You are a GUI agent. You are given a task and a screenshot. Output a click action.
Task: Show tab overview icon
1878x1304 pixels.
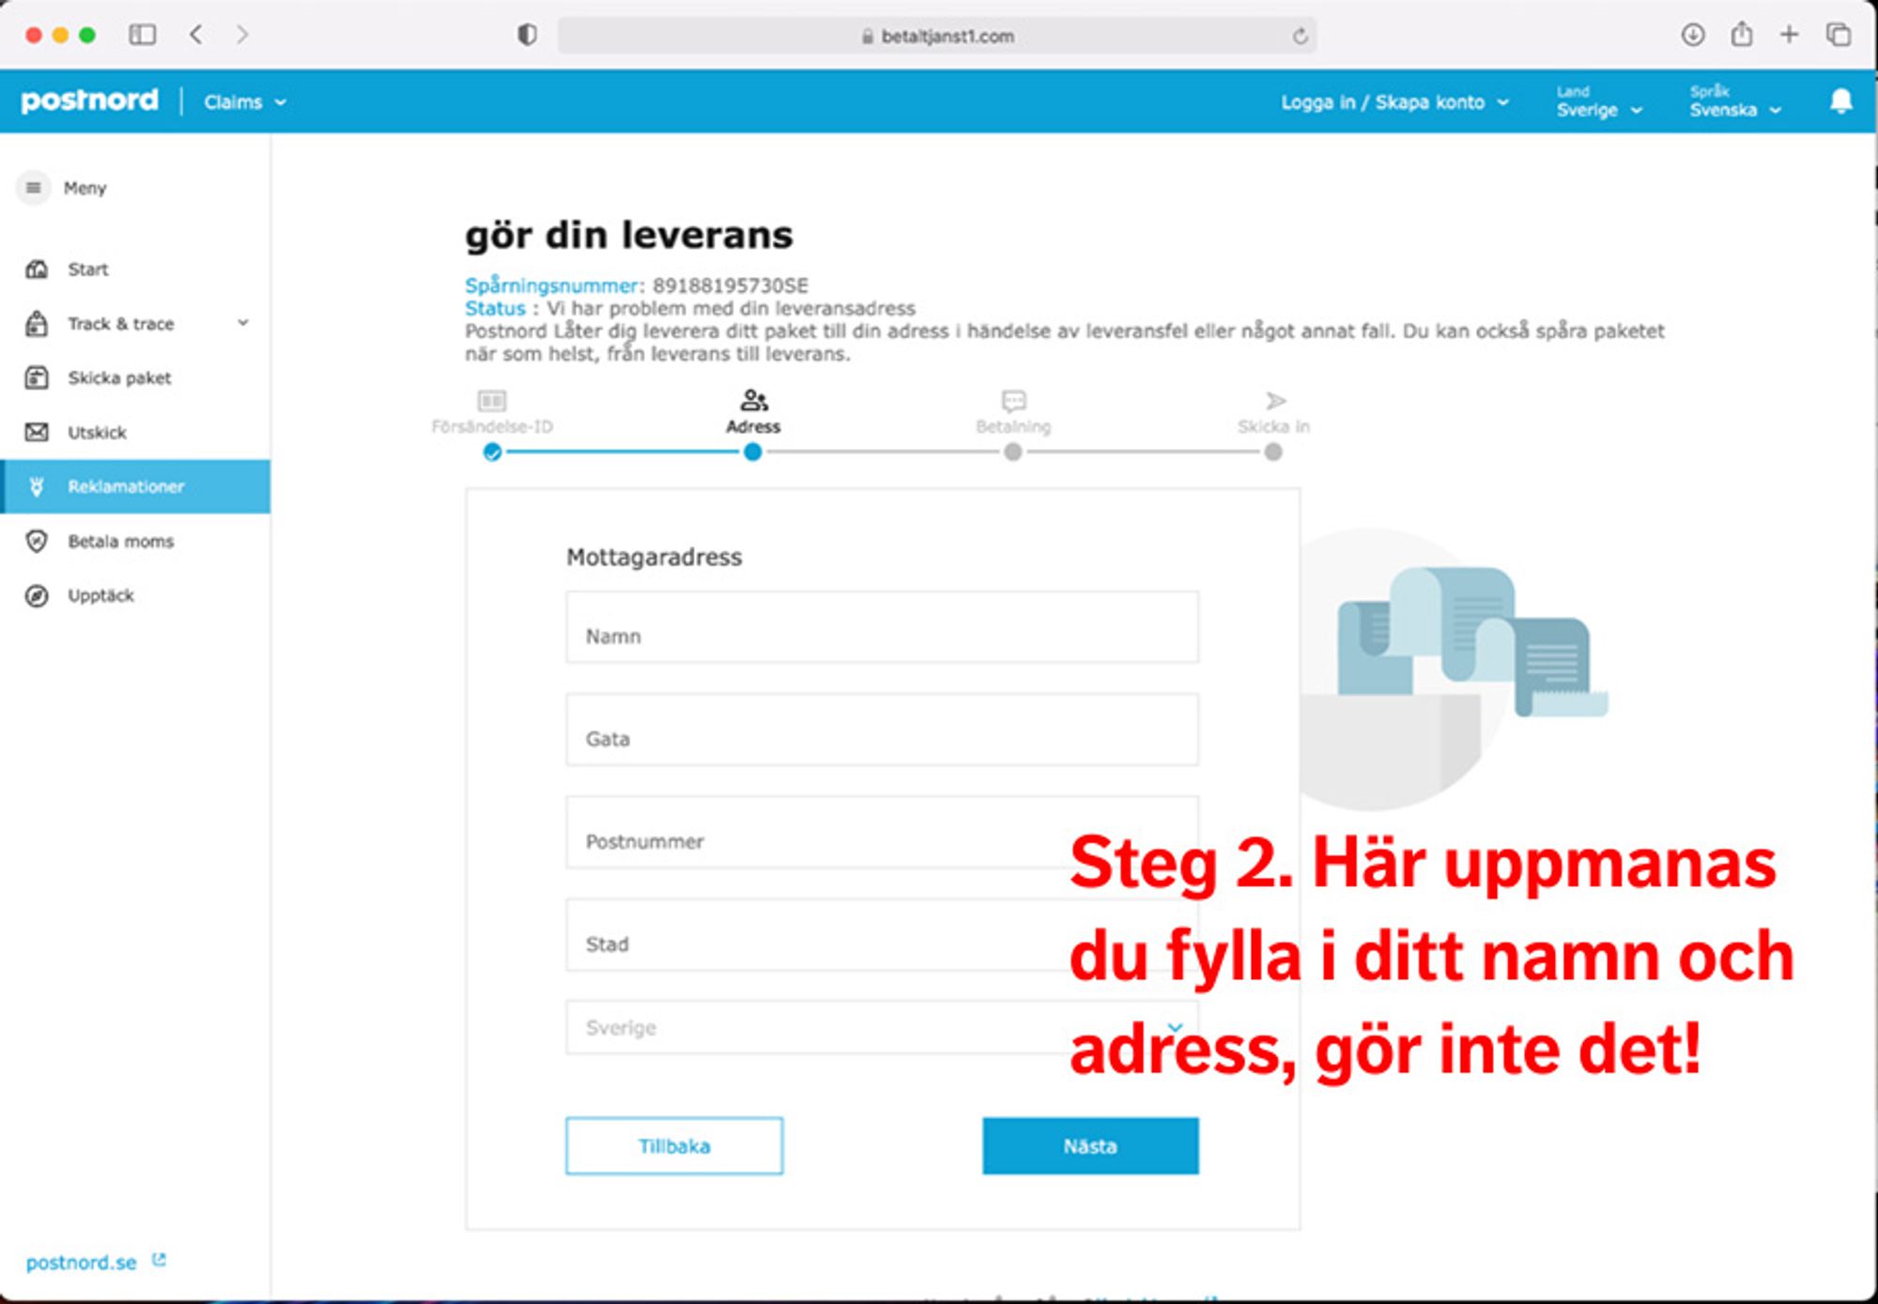[1838, 35]
